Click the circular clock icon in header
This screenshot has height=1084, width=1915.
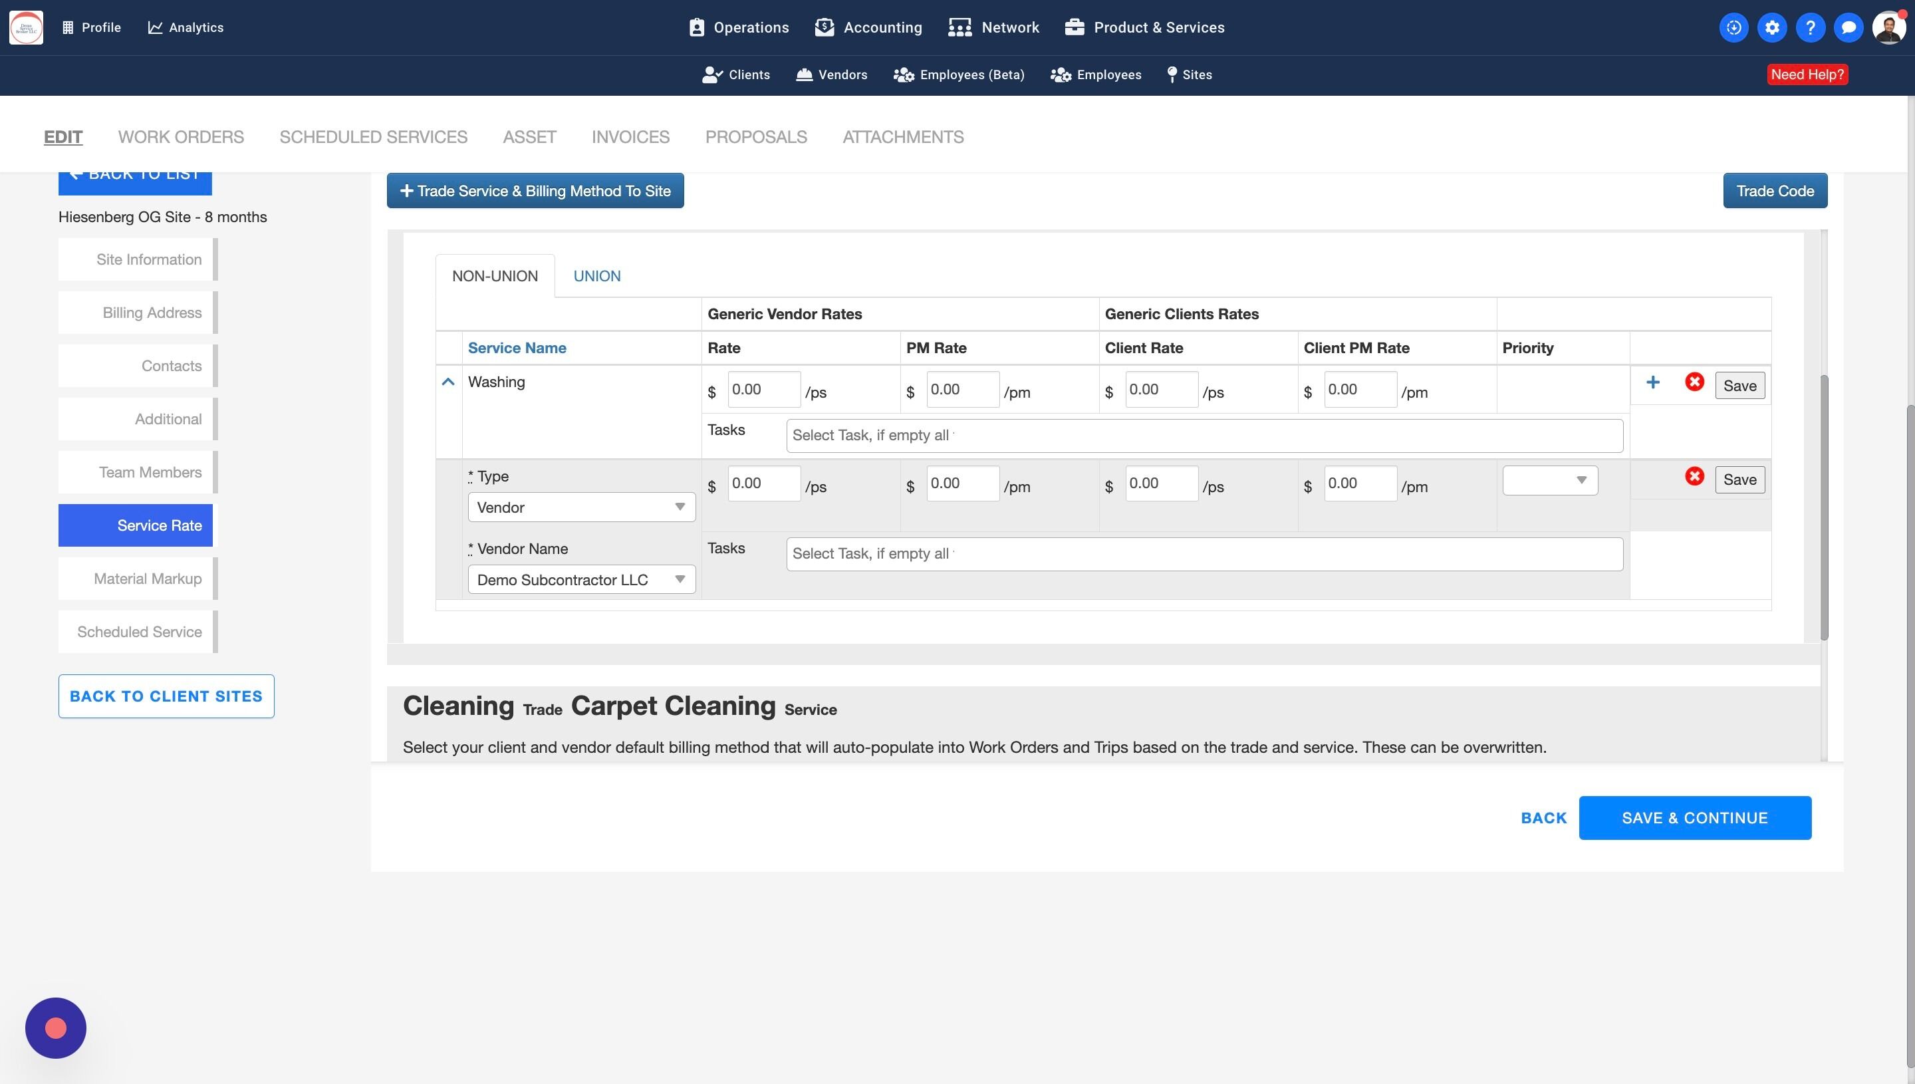(1733, 27)
